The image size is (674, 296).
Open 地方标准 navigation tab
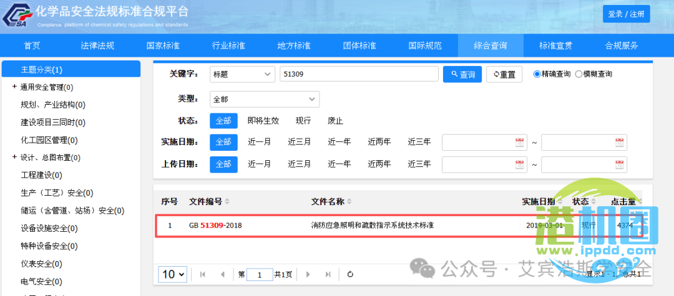tap(294, 45)
